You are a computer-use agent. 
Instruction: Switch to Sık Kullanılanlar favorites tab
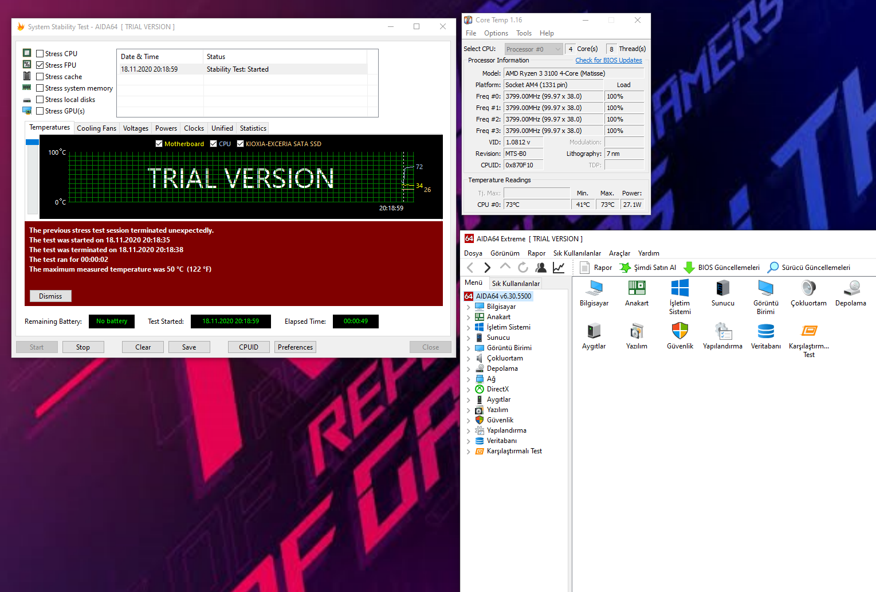click(x=516, y=283)
